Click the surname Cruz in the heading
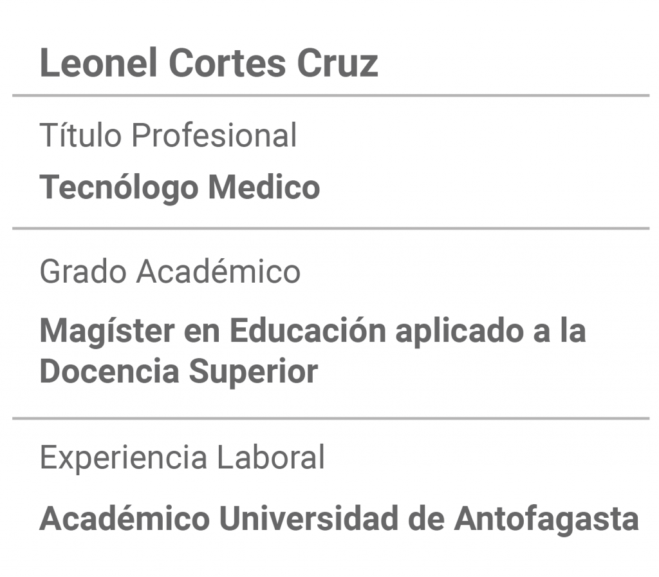The width and height of the screenshot is (659, 577). tap(337, 63)
